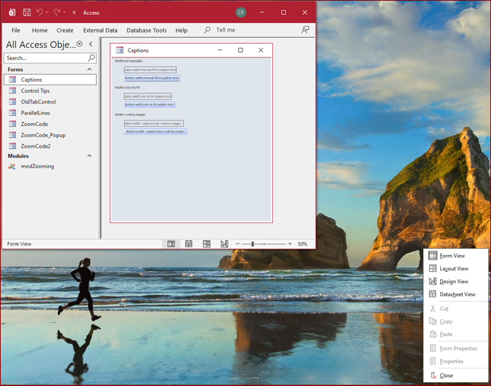Choose Paste in the context menu
This screenshot has height=386, width=491.
point(456,334)
